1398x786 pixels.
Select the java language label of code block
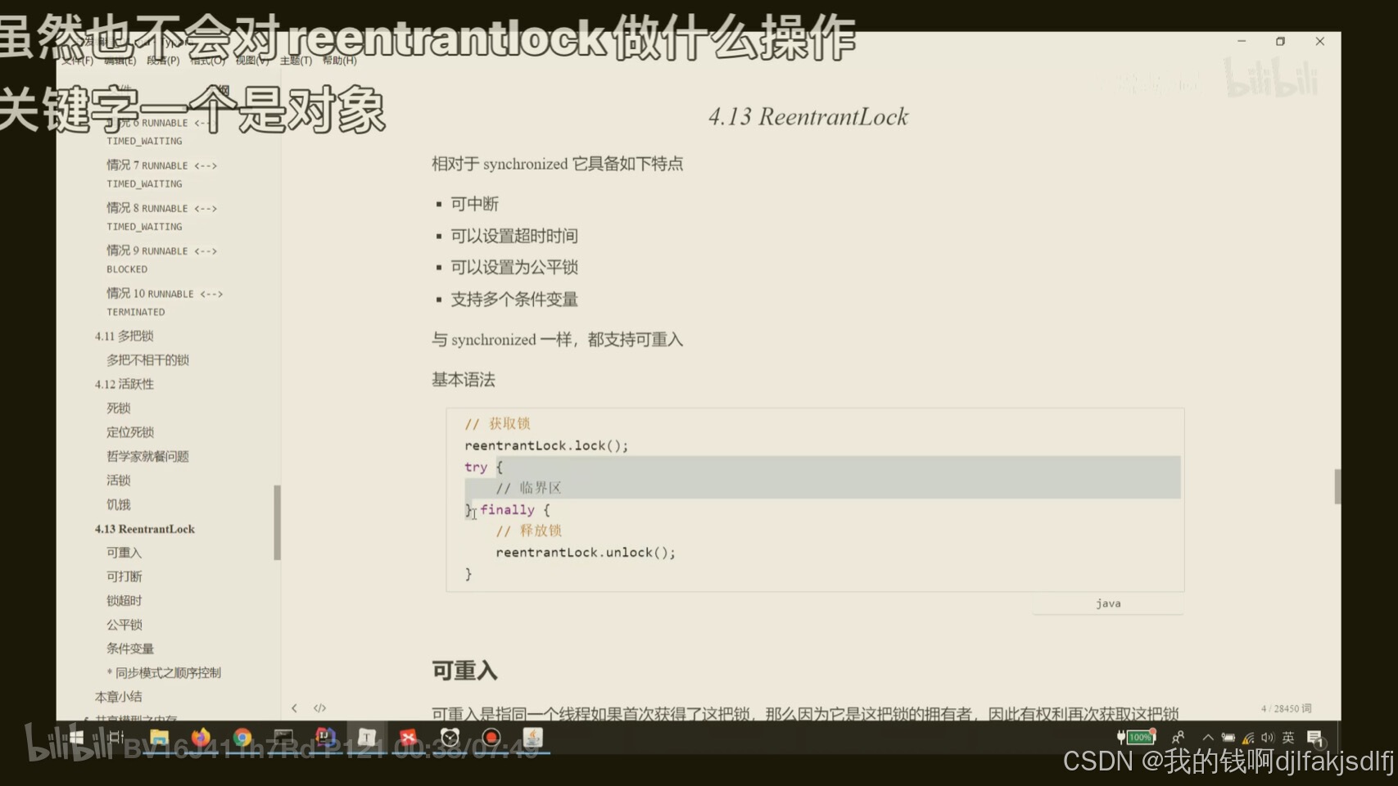(x=1108, y=603)
